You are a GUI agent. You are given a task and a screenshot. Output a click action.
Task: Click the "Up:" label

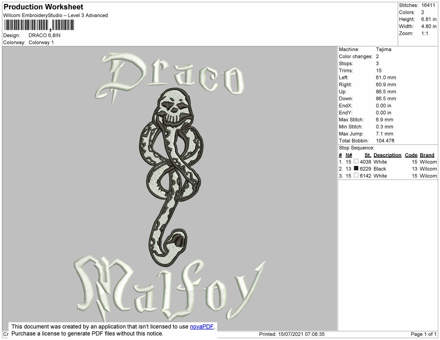pos(343,92)
